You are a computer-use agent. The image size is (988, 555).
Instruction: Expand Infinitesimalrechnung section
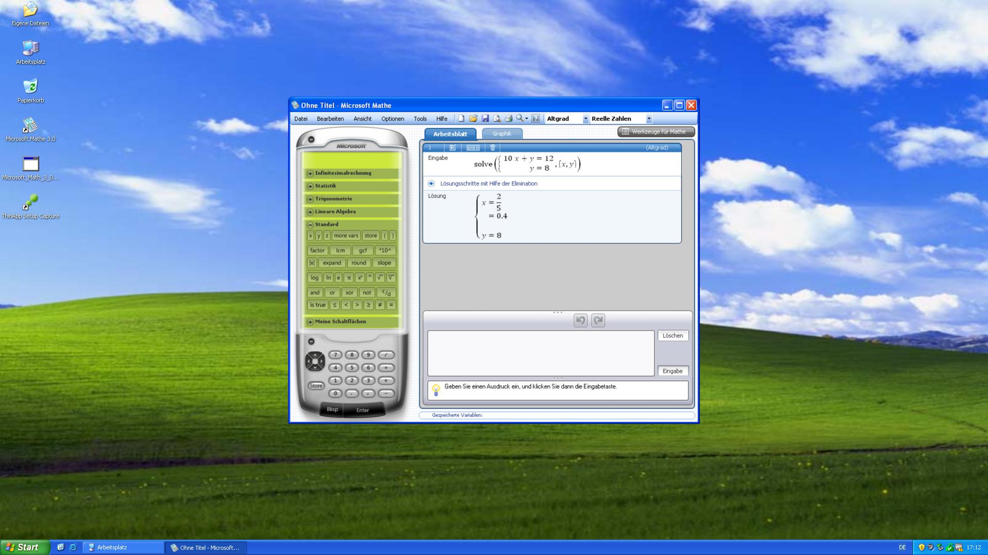click(310, 173)
